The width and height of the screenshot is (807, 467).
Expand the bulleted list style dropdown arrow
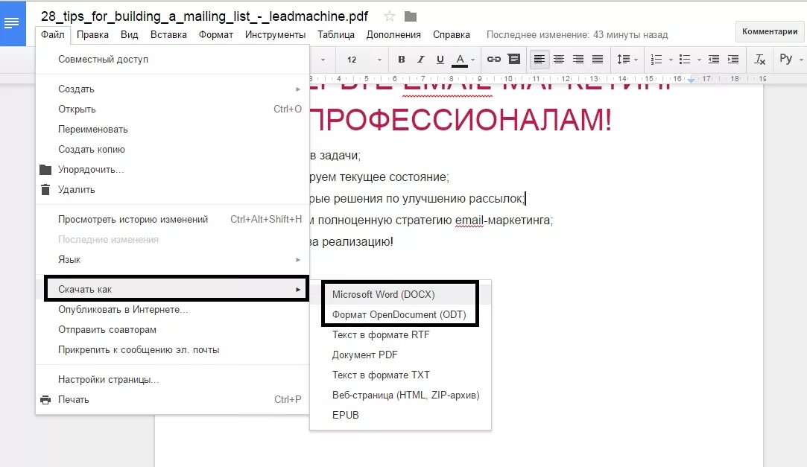[698, 60]
